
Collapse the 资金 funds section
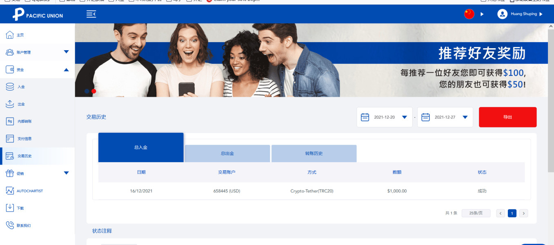(x=67, y=69)
